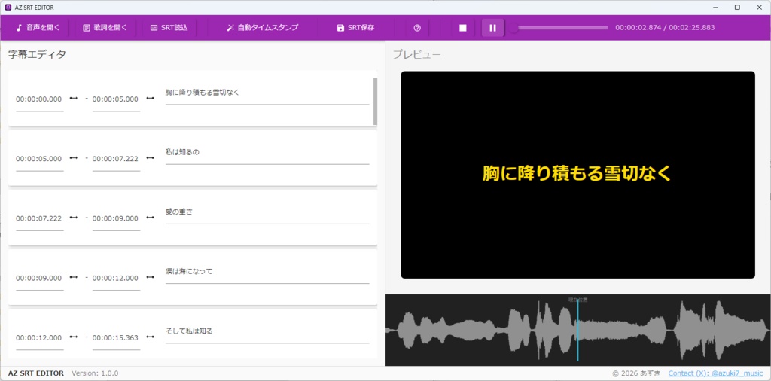Image resolution: width=771 pixels, height=381 pixels.
Task: Click Version: 1.0.0 status text
Action: (x=95, y=373)
